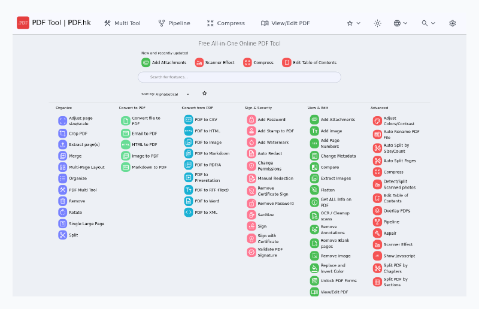Click the Repair wrench icon
Screen dimensions: 479x309
(377, 233)
